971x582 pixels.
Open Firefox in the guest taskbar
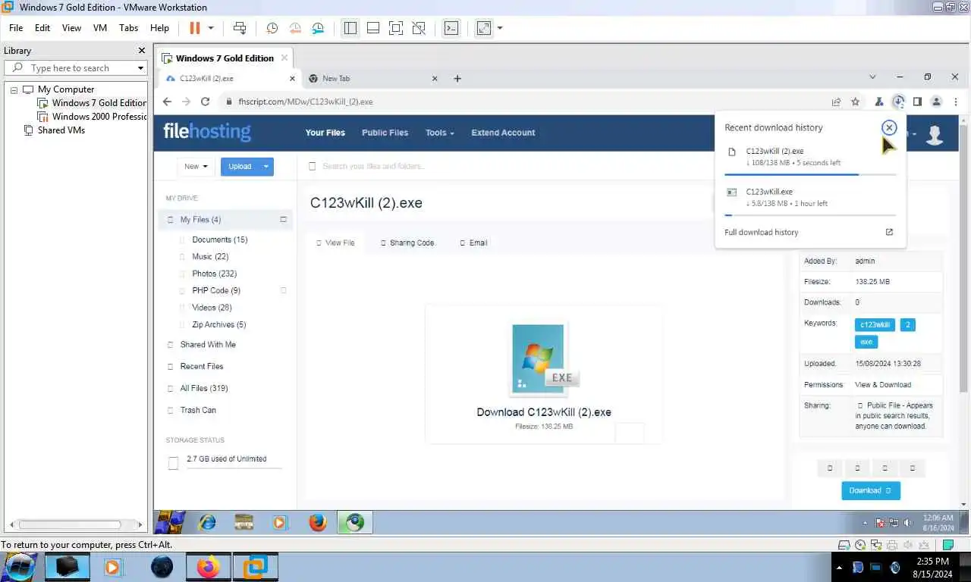coord(318,522)
